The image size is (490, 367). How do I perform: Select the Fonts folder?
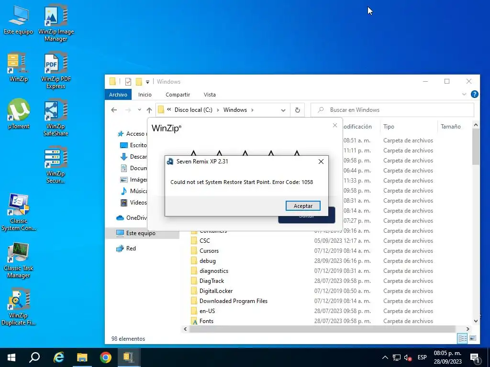point(206,321)
